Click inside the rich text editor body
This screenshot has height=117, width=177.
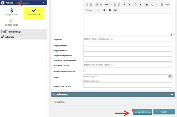click(x=128, y=24)
